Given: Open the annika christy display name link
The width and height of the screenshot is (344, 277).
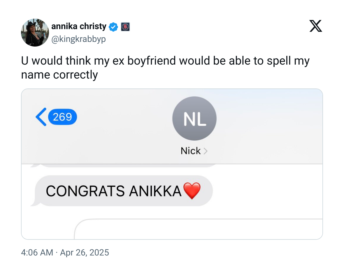Looking at the screenshot, I should coord(79,26).
